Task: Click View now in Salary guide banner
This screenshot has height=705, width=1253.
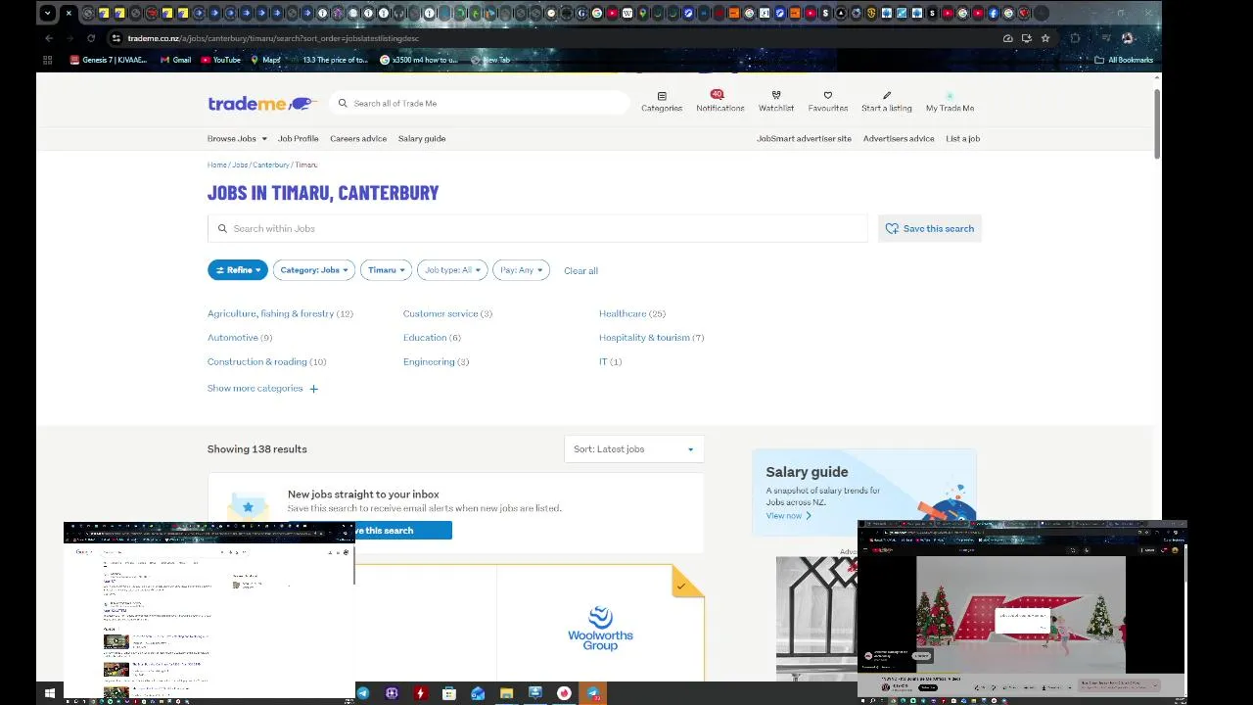Action: (x=788, y=516)
